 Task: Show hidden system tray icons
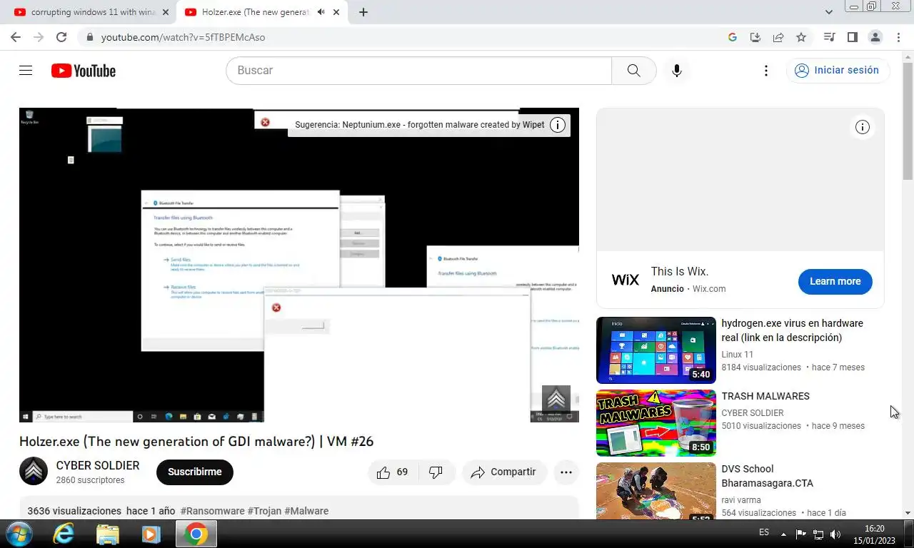click(783, 534)
